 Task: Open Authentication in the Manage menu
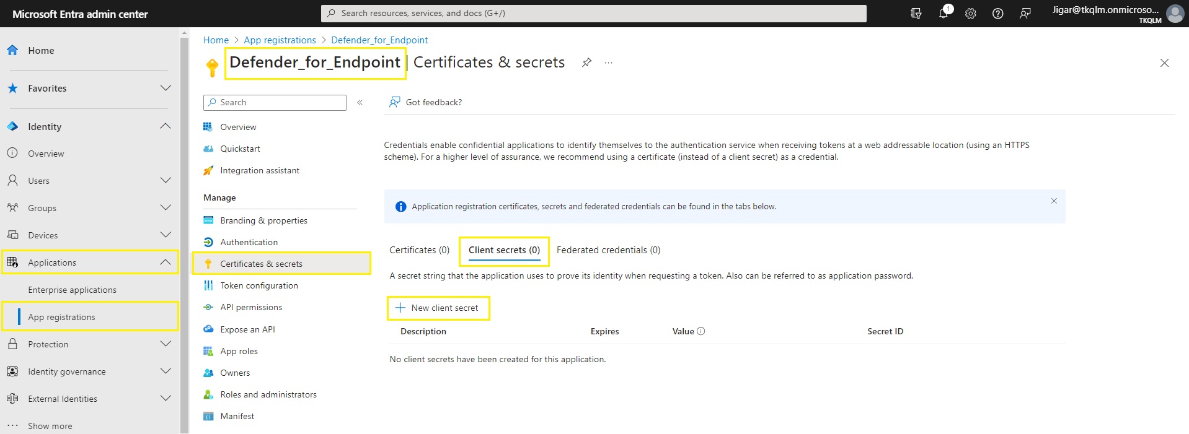pos(249,242)
